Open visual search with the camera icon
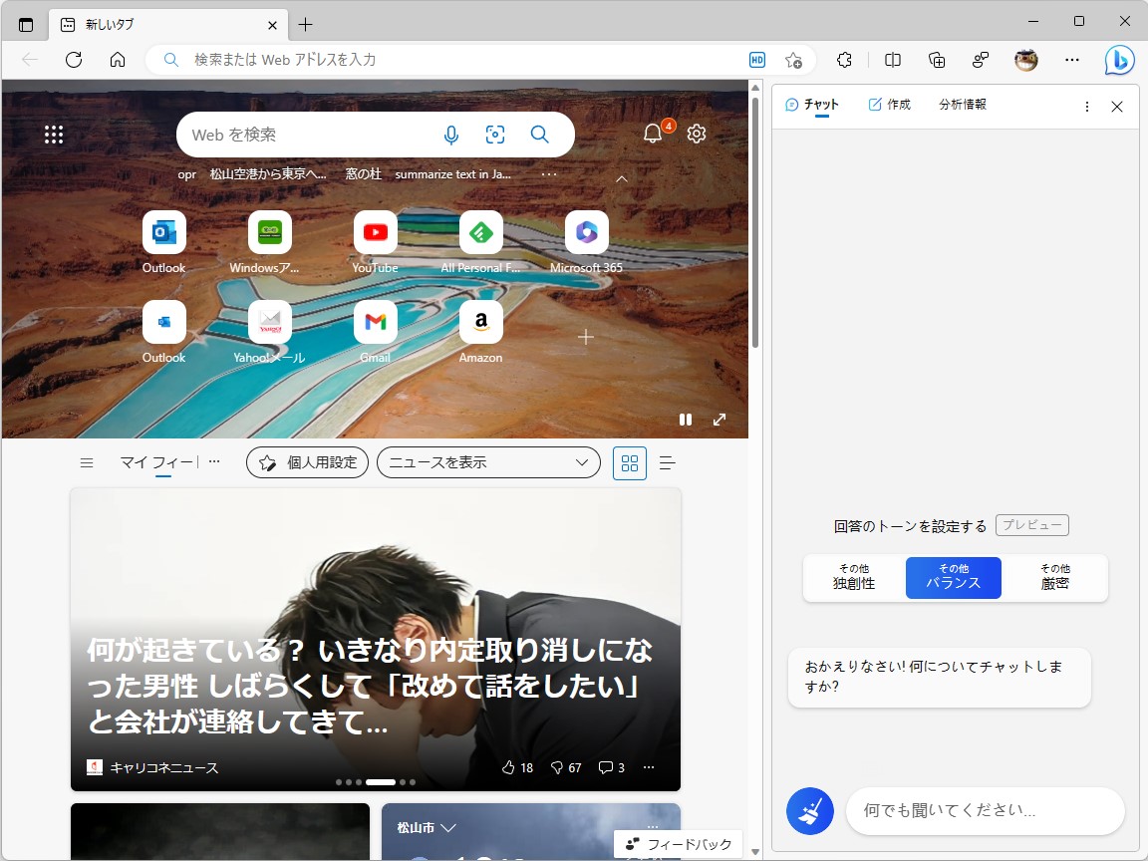This screenshot has width=1148, height=861. coord(494,134)
